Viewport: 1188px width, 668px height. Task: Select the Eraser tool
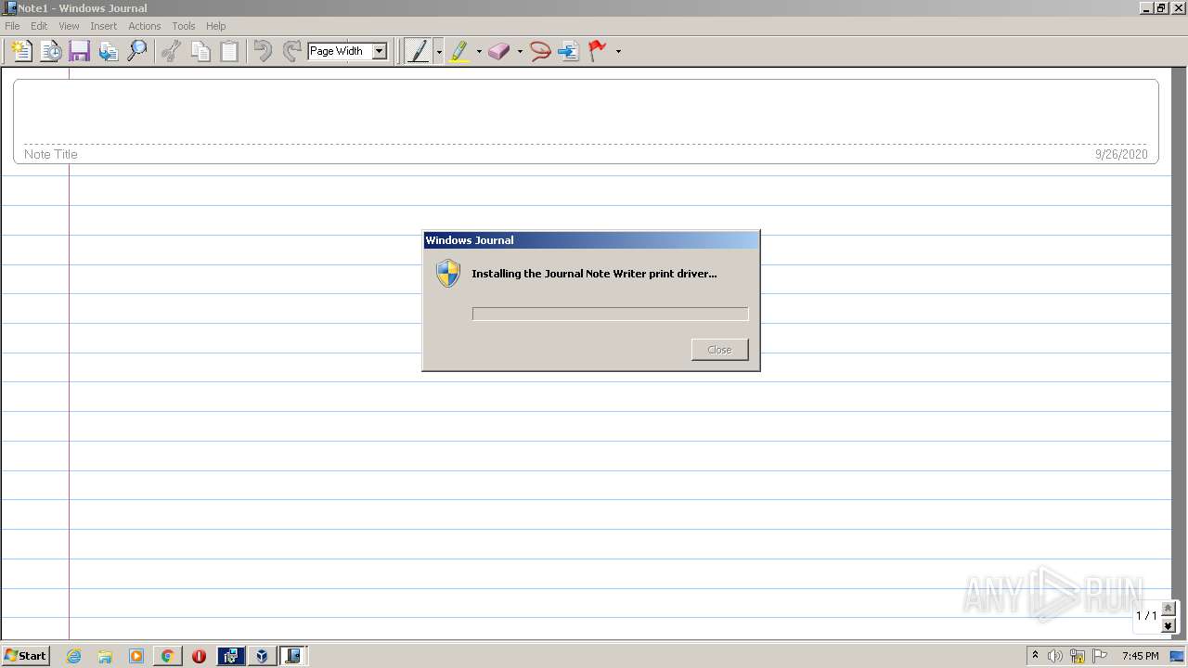tap(499, 51)
